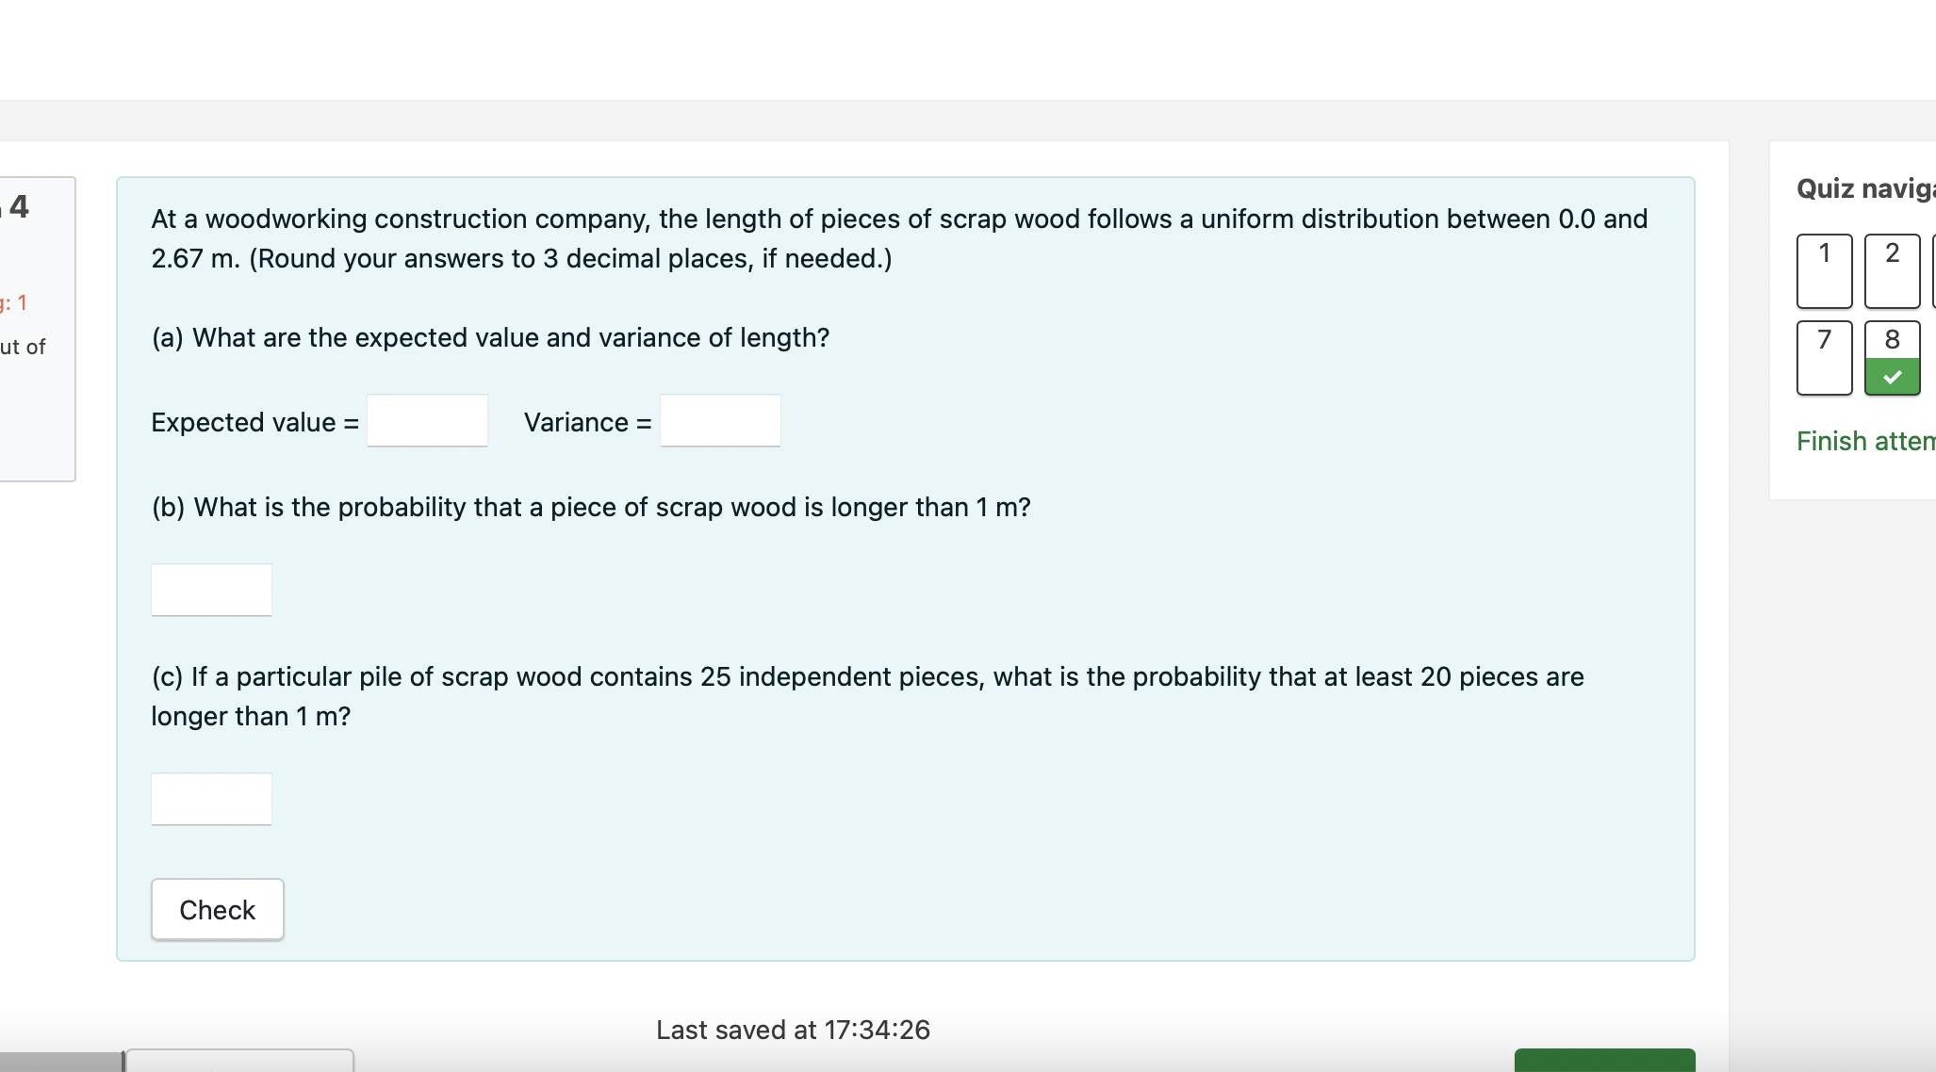1936x1072 pixels.
Task: Click the question information box on the left
Action: 38,325
